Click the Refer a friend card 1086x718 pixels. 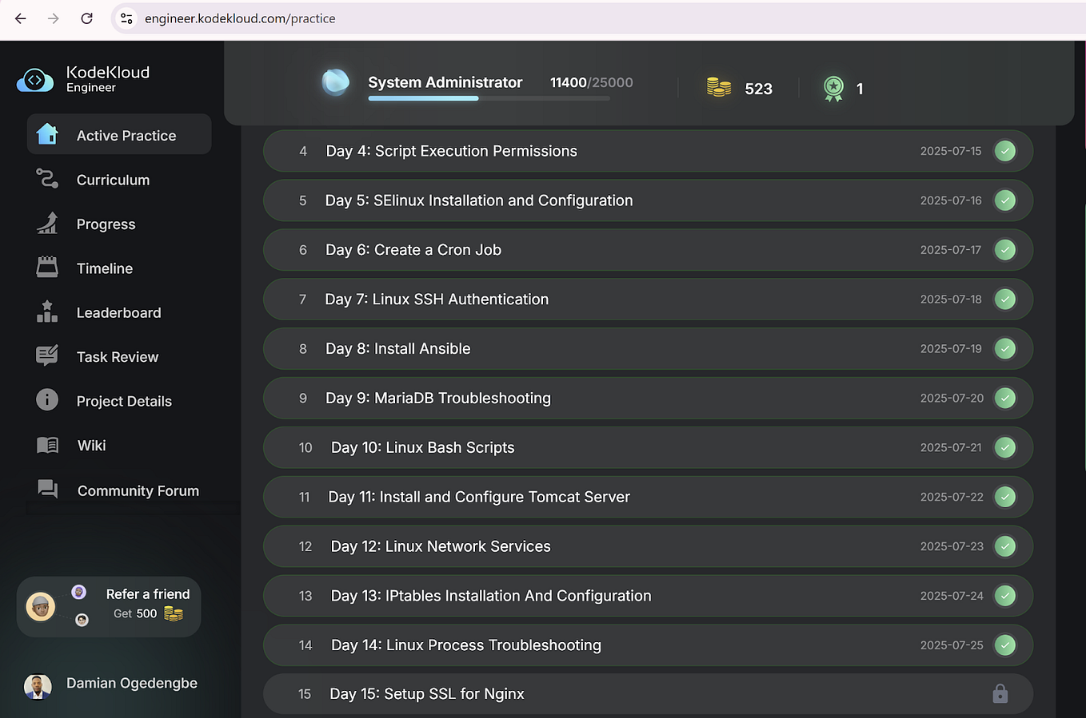108,606
